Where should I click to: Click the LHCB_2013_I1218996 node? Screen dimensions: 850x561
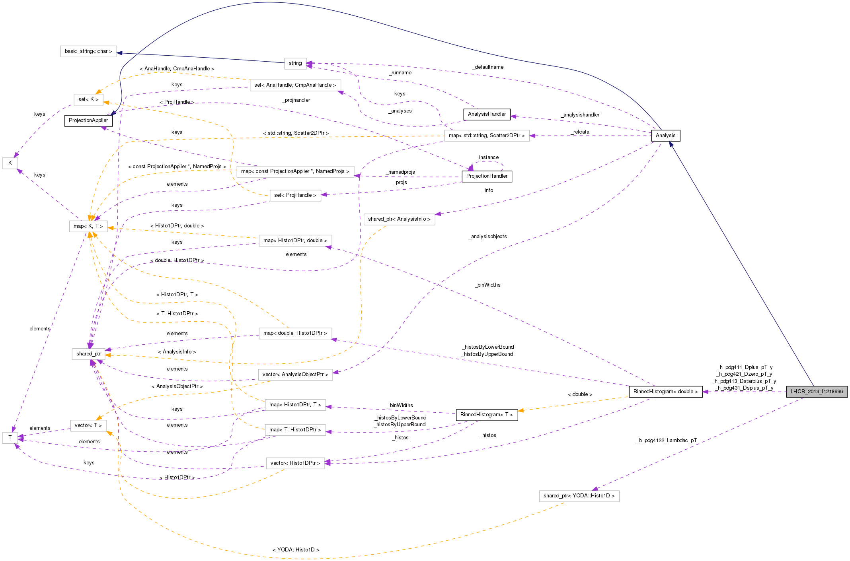point(817,392)
